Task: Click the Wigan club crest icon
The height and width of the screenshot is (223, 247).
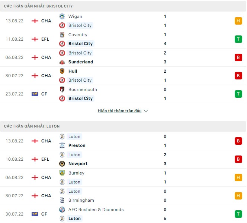Action: click(x=62, y=16)
